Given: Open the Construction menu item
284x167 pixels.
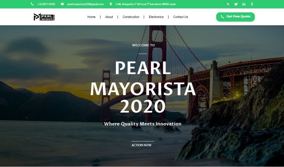Looking at the screenshot, I should (x=131, y=17).
